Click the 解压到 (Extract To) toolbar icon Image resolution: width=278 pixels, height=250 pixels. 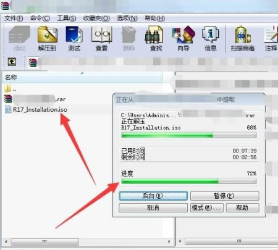[x=47, y=39]
